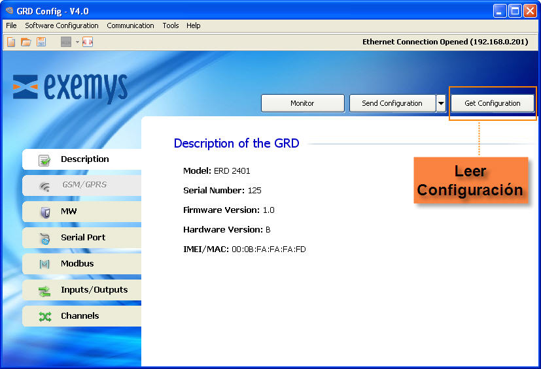541x369 pixels.
Task: Click the grayed connection icon in toolbar
Action: coord(66,42)
